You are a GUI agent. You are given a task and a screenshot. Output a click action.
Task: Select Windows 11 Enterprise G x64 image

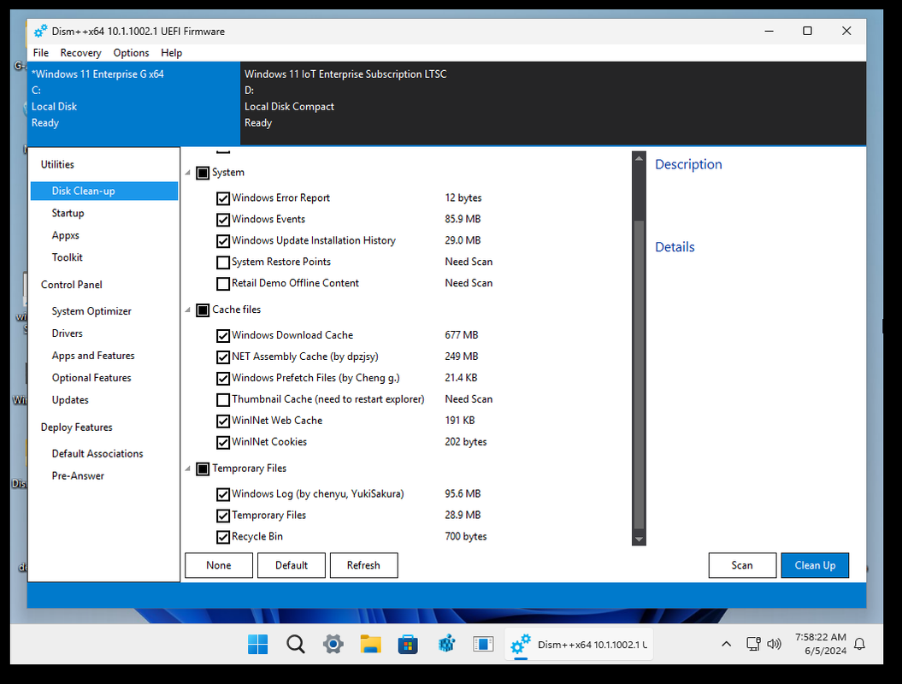pyautogui.click(x=133, y=103)
